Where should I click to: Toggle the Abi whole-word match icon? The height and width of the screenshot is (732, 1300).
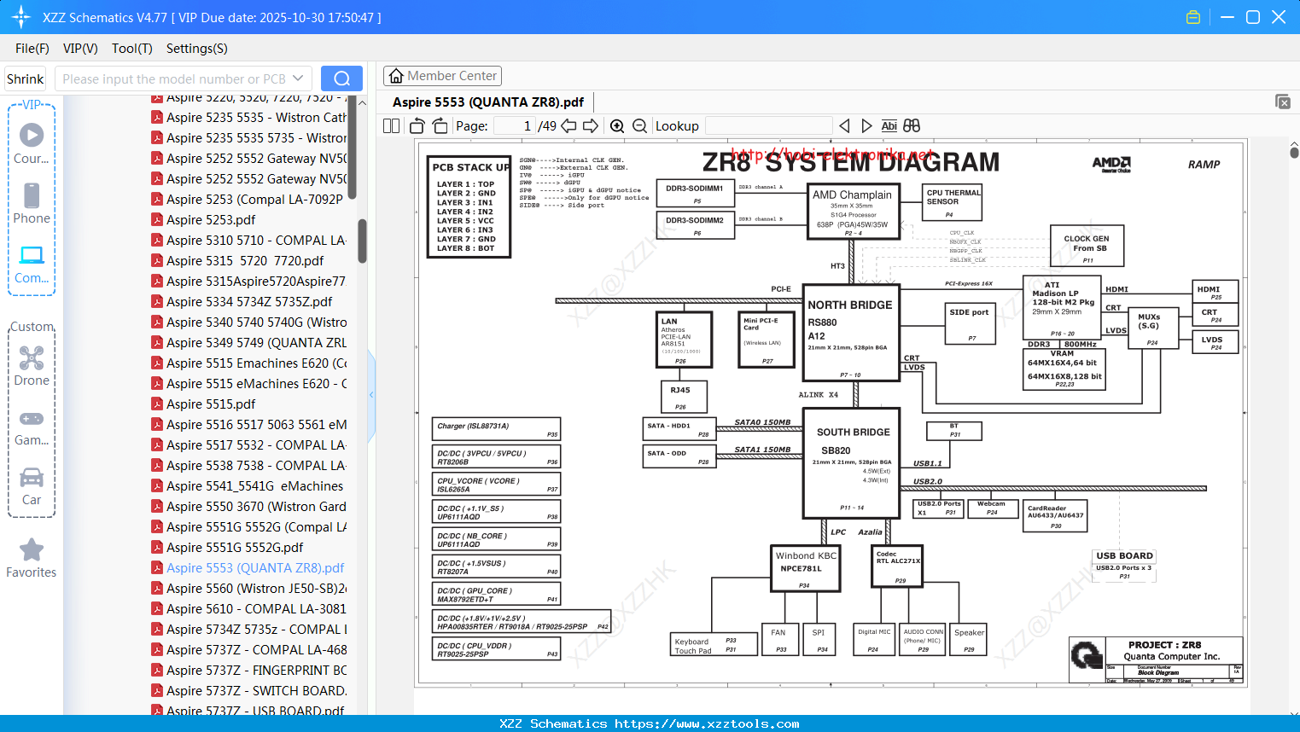(889, 125)
